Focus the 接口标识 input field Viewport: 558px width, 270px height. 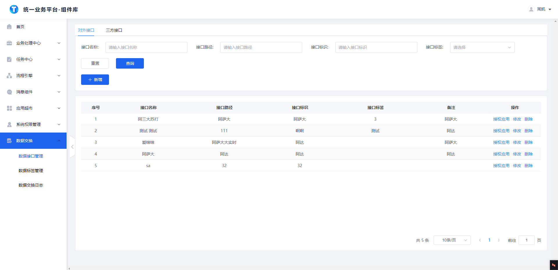(x=376, y=47)
